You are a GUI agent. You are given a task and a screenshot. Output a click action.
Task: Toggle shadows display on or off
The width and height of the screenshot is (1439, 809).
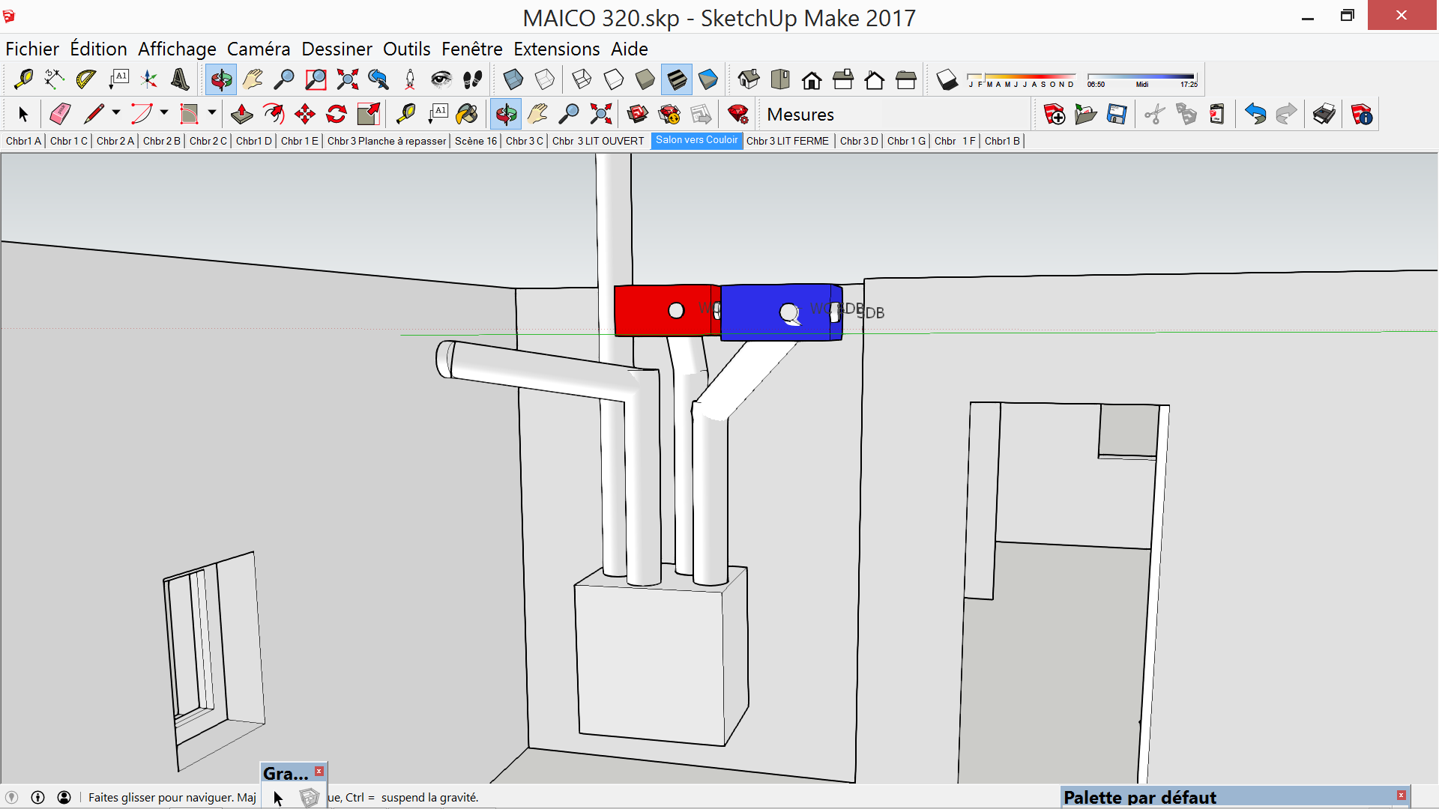[x=947, y=79]
